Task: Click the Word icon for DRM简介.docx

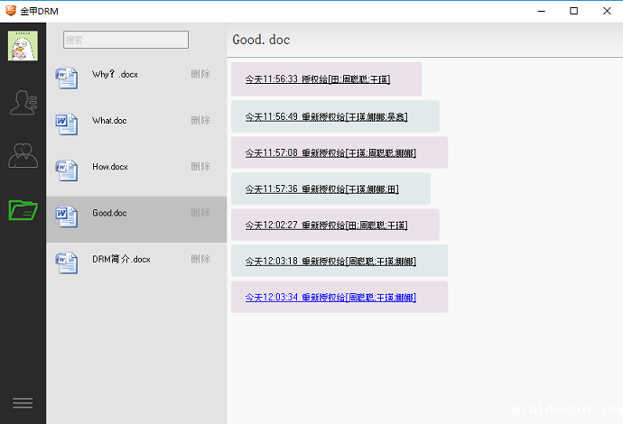Action: [x=67, y=262]
